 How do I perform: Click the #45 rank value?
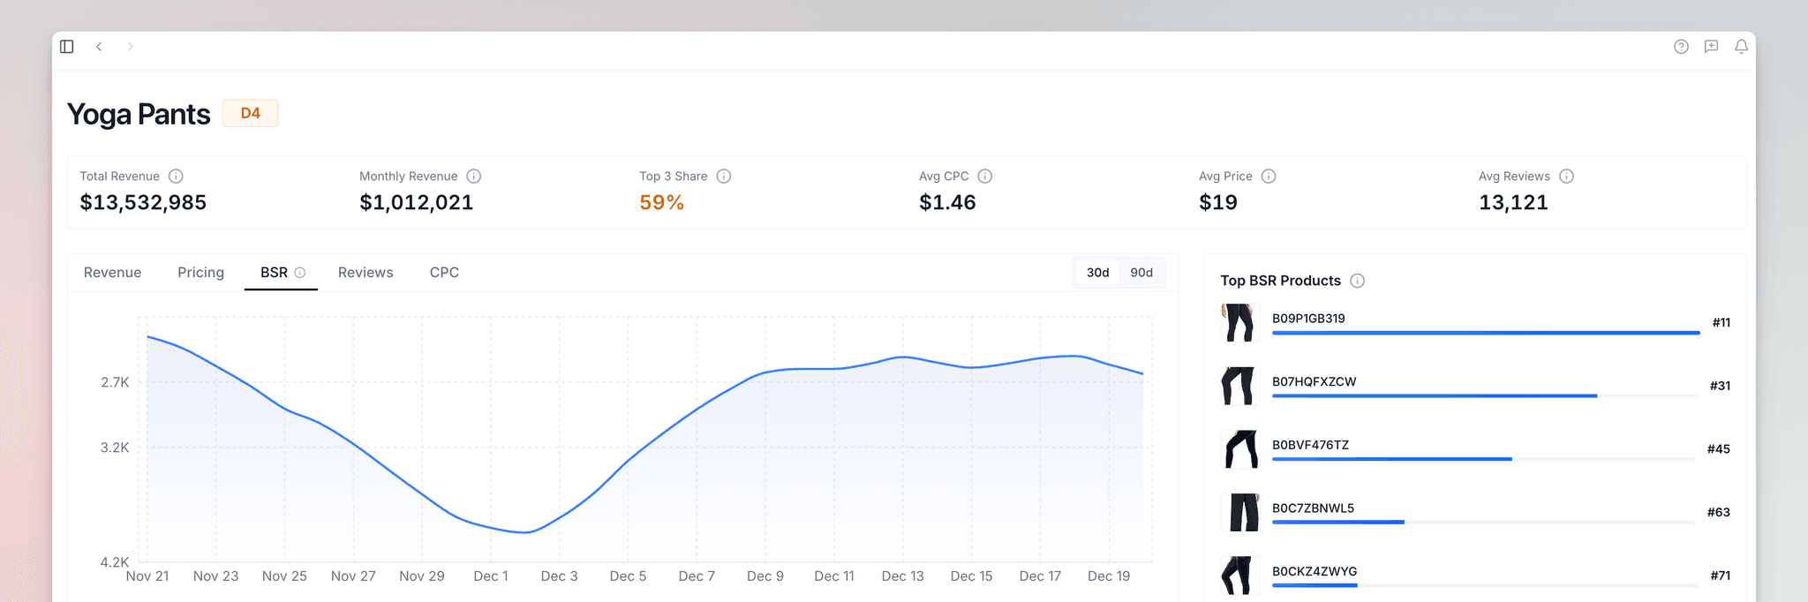coord(1719,449)
